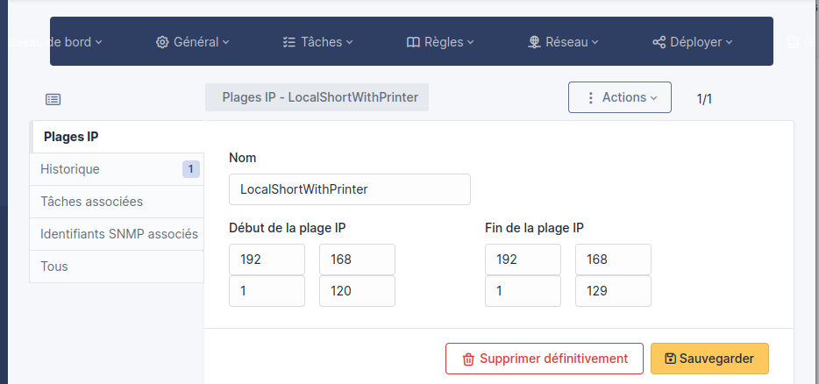Select the Plages IP tab
The height and width of the screenshot is (384, 819).
(117, 137)
